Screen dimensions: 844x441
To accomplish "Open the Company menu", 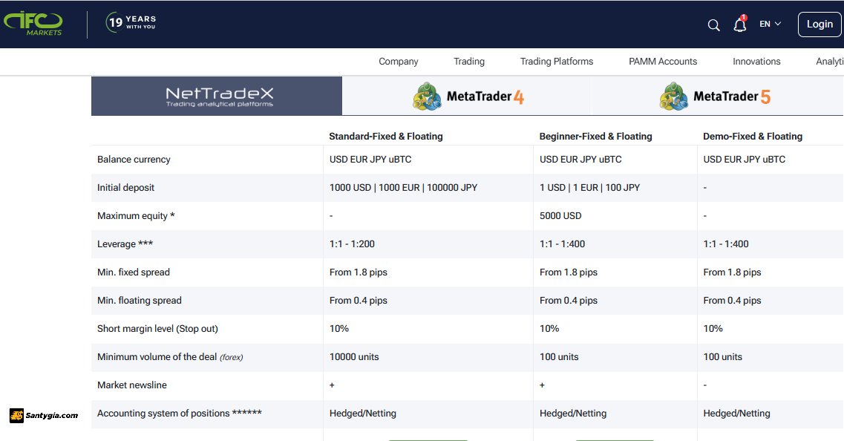I will pyautogui.click(x=399, y=62).
